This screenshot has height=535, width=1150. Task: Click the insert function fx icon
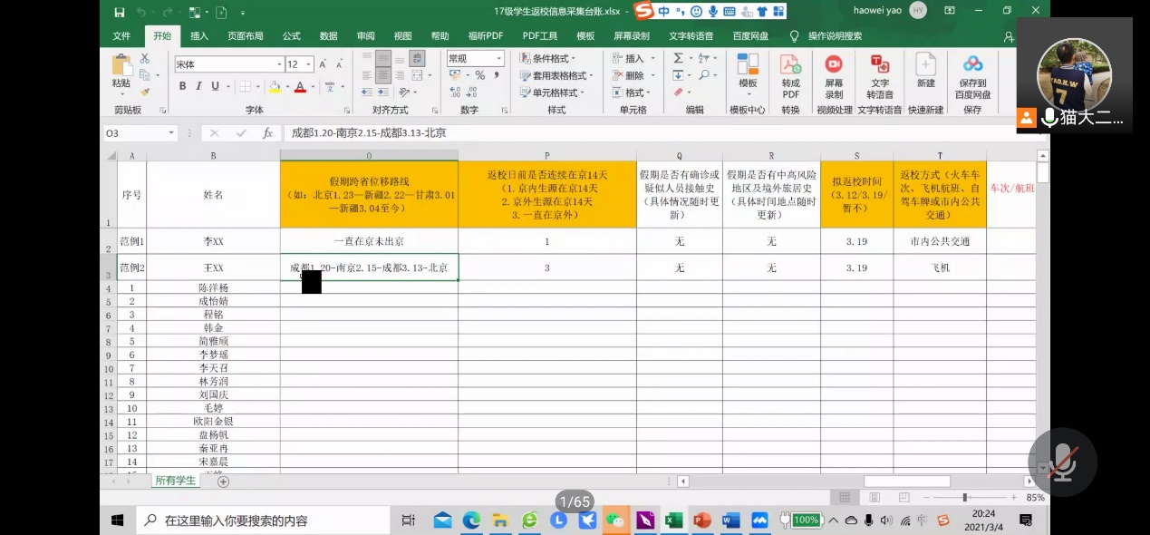click(x=267, y=133)
